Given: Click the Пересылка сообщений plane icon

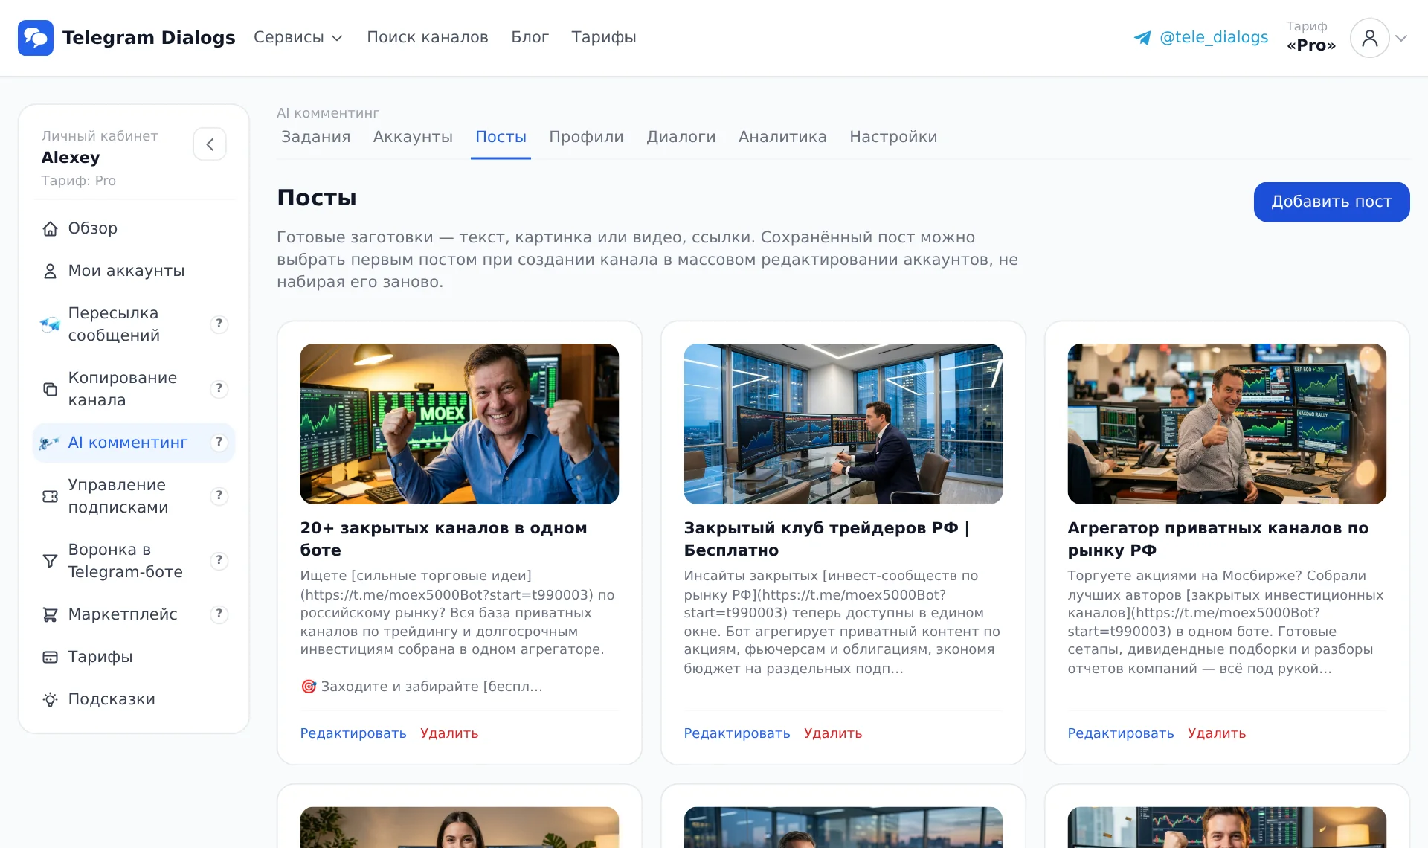Looking at the screenshot, I should [50, 324].
